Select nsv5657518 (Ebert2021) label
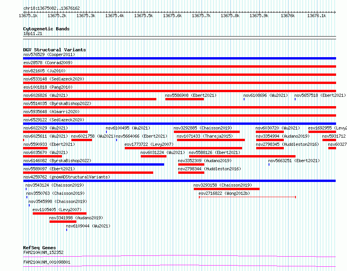Viewport: 347px width, 271px height. [x=320, y=95]
